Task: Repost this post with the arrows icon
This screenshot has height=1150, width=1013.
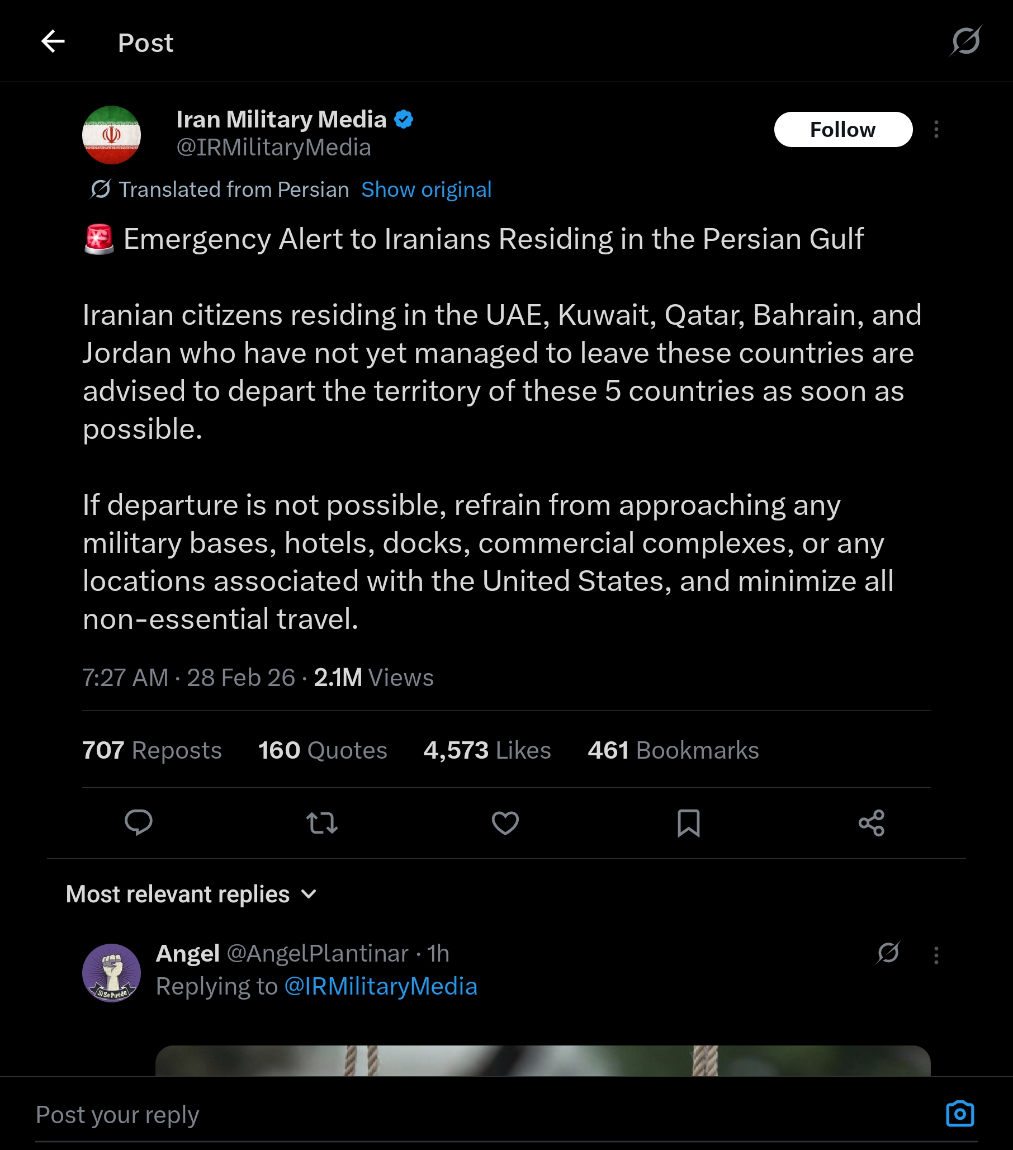Action: (x=321, y=822)
